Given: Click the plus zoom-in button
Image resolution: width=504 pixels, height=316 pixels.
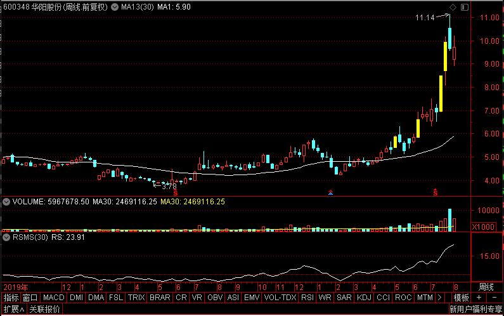Looking at the screenshot, I should tap(478, 298).
